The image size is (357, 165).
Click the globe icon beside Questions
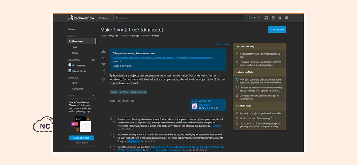(x=70, y=41)
